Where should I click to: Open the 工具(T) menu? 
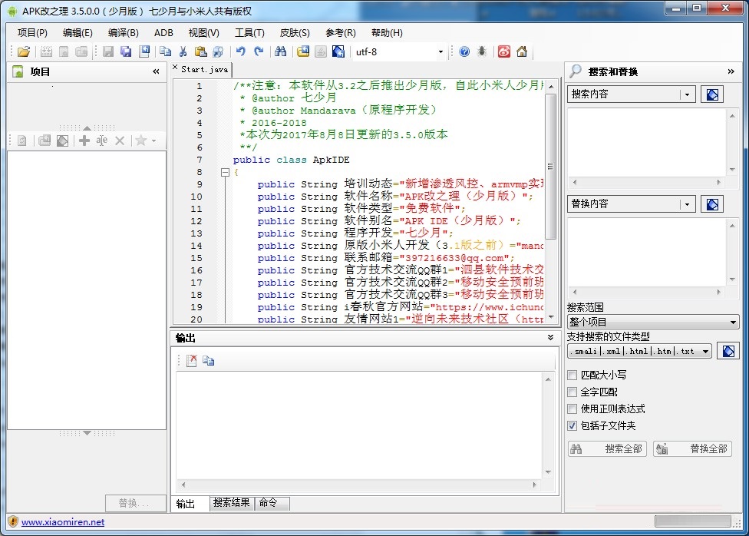249,32
